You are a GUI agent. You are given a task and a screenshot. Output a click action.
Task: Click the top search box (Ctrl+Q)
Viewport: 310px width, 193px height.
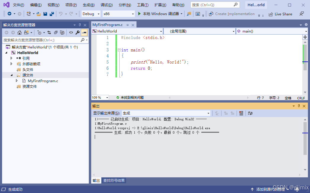[x=215, y=5]
